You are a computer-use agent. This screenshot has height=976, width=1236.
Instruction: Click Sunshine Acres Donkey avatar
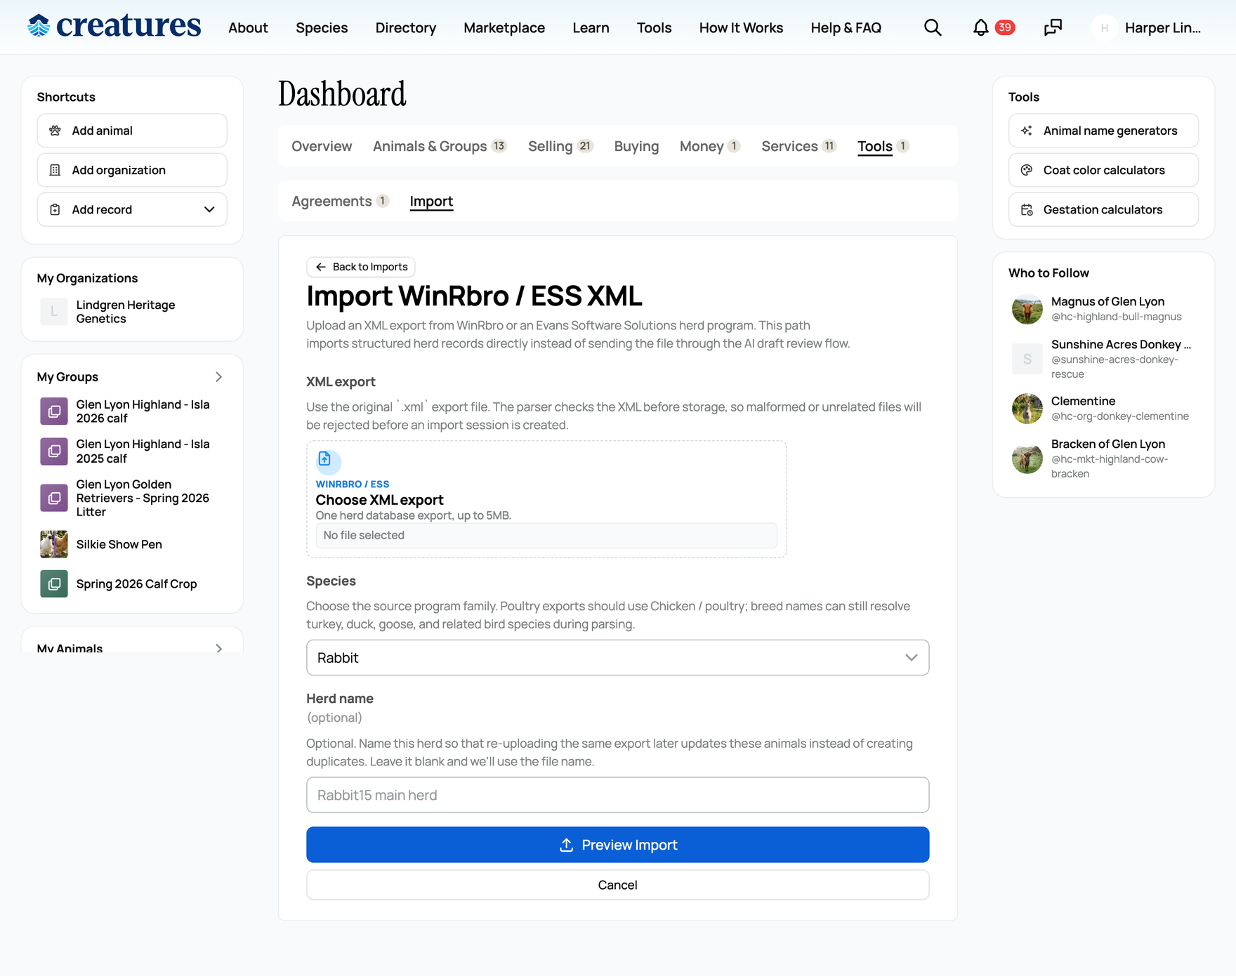pyautogui.click(x=1027, y=359)
